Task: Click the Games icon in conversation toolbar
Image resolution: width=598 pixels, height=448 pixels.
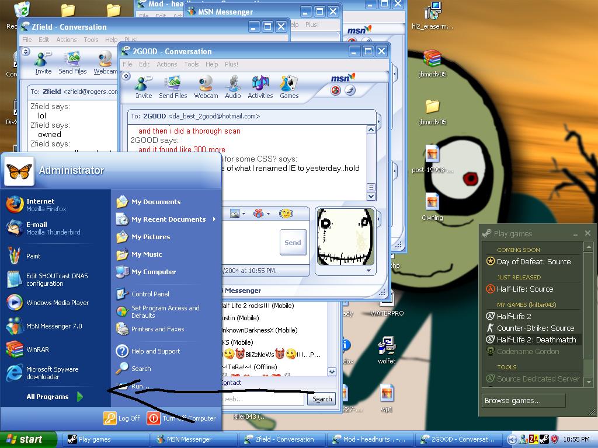Action: click(x=289, y=86)
